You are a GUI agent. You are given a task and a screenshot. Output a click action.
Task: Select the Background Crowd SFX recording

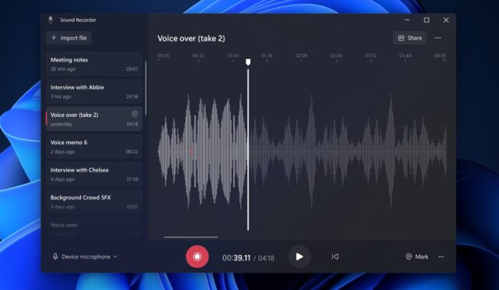click(94, 202)
